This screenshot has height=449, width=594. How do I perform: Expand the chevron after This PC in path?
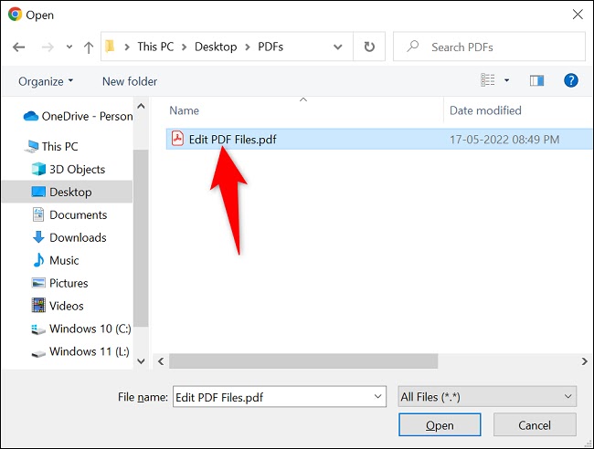coord(184,47)
